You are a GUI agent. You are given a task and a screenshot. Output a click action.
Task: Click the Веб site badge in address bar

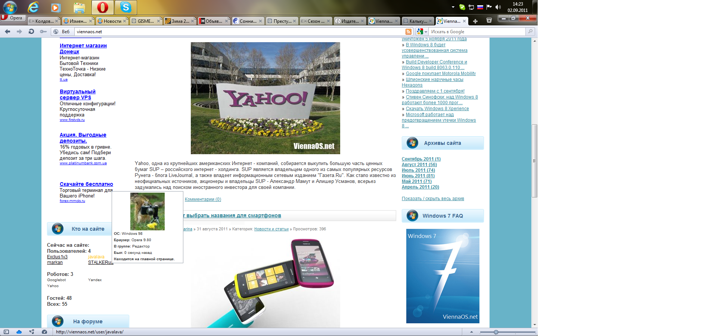(62, 32)
